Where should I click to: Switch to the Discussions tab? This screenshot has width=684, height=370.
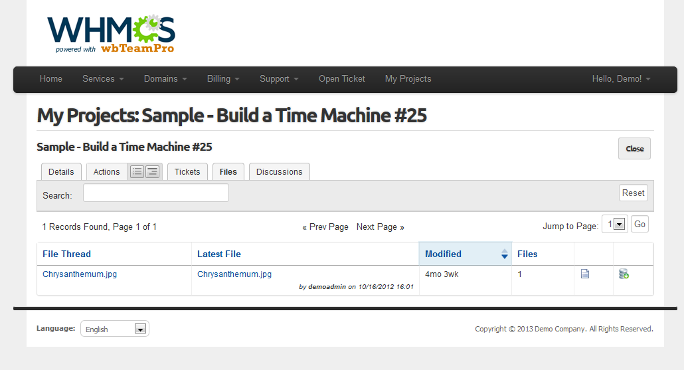coord(279,172)
